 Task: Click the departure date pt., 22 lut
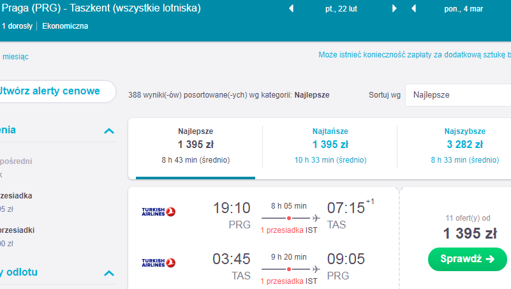341,9
